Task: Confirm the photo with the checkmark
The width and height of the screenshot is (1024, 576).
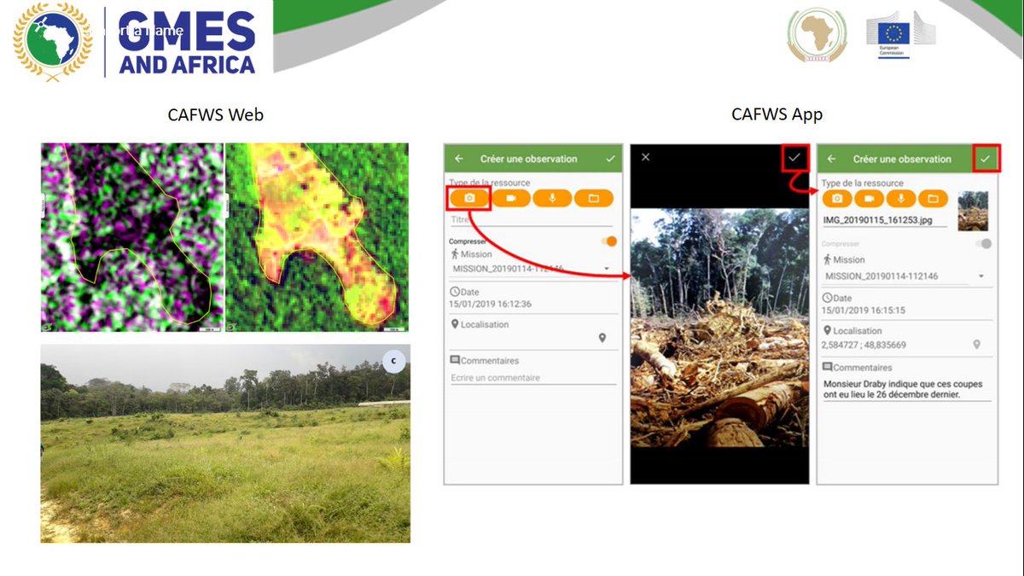Action: (x=794, y=158)
